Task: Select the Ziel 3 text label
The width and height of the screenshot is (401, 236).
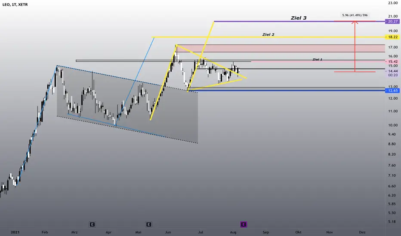Action: [299, 18]
